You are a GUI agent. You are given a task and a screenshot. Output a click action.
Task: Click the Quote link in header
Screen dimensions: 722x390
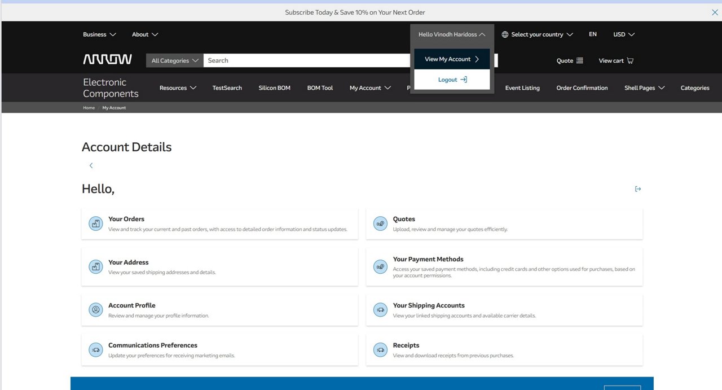pyautogui.click(x=570, y=60)
